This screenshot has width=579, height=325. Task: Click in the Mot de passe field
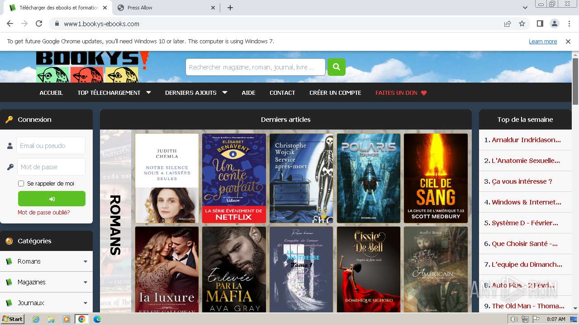click(x=51, y=167)
